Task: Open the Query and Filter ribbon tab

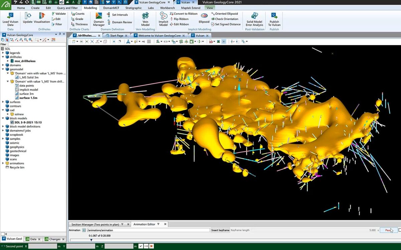Action: click(67, 8)
